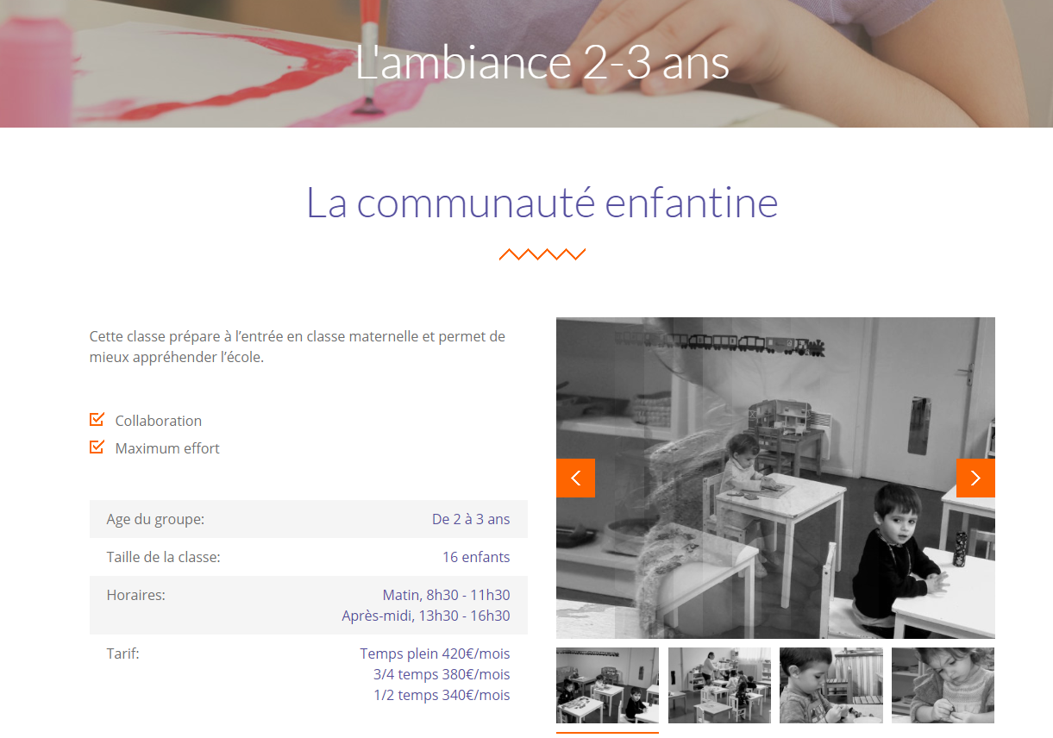Click the 'Horaires' row label

pos(136,595)
